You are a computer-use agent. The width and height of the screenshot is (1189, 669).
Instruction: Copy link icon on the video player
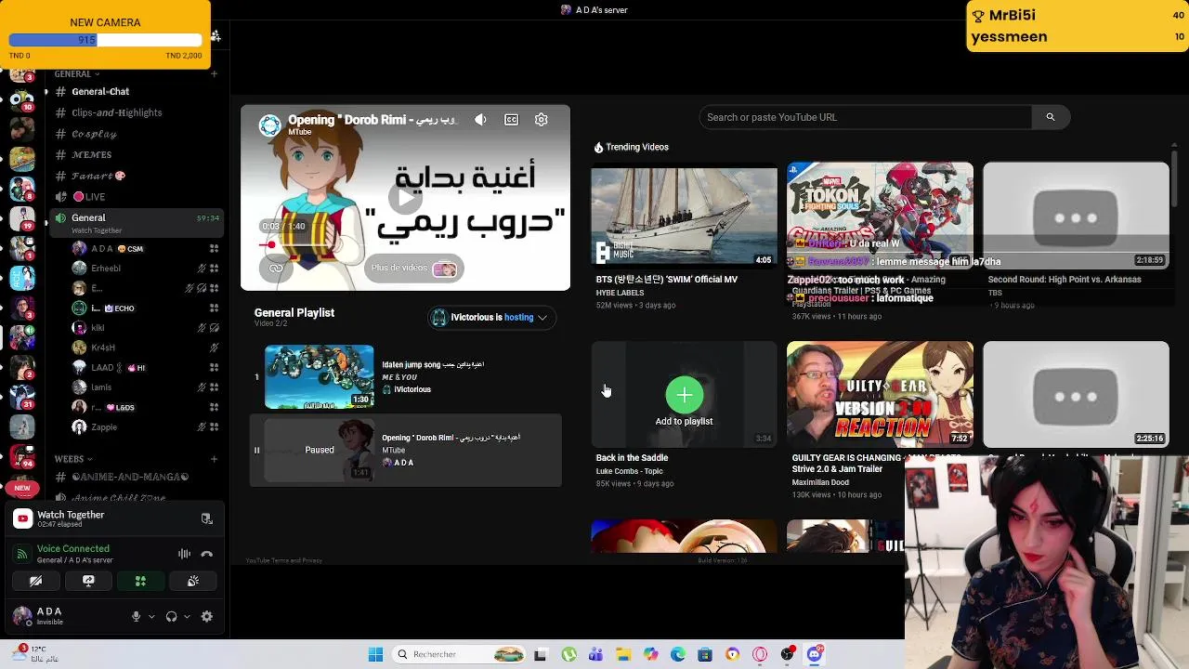click(276, 268)
